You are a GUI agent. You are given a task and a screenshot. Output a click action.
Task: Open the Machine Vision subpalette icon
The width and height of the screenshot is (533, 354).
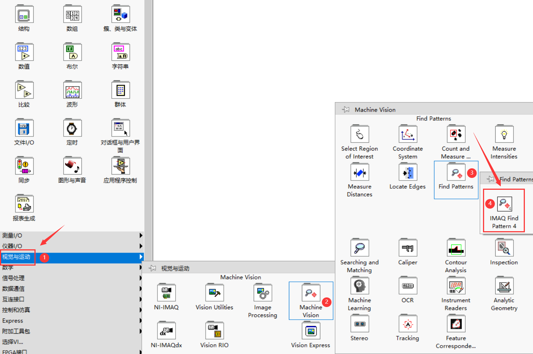(x=311, y=293)
